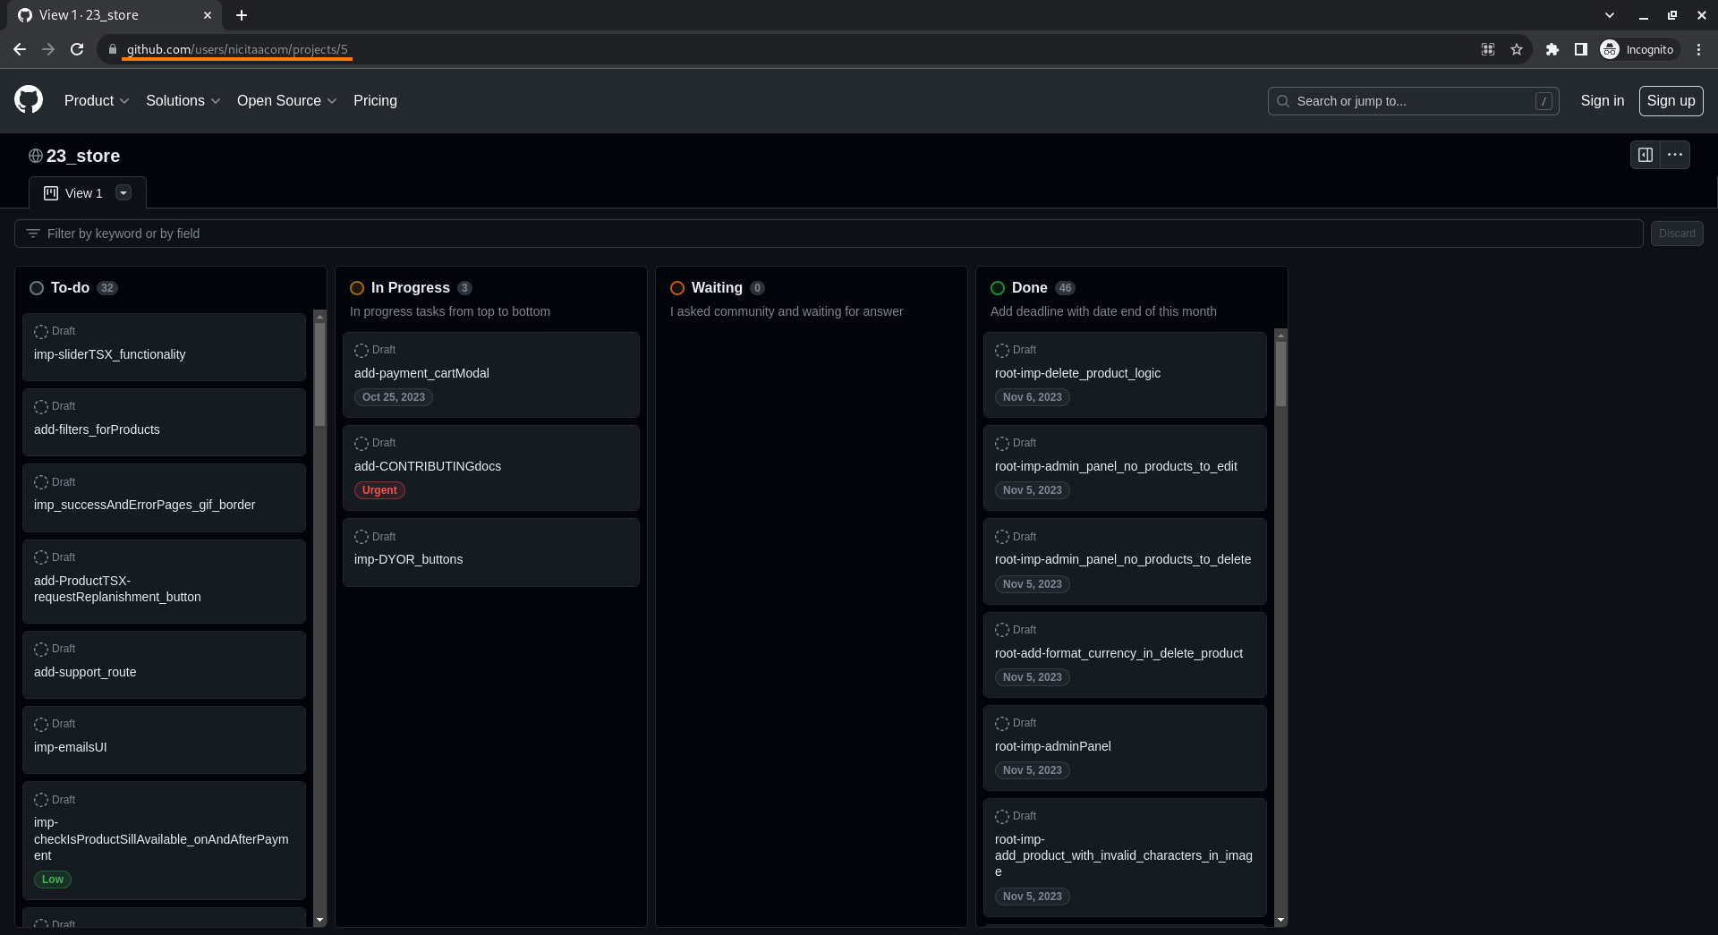This screenshot has width=1718, height=935.
Task: Click the 'Search or jump to...' field
Action: tap(1413, 101)
